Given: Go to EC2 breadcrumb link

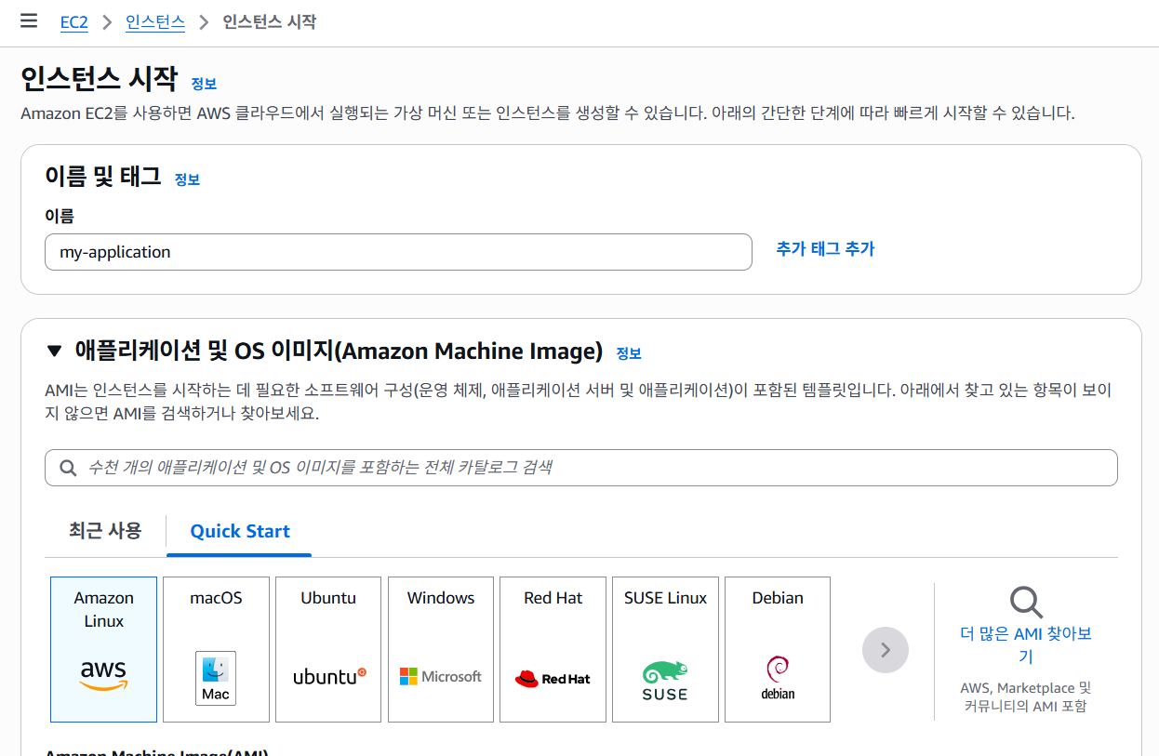Looking at the screenshot, I should [74, 22].
